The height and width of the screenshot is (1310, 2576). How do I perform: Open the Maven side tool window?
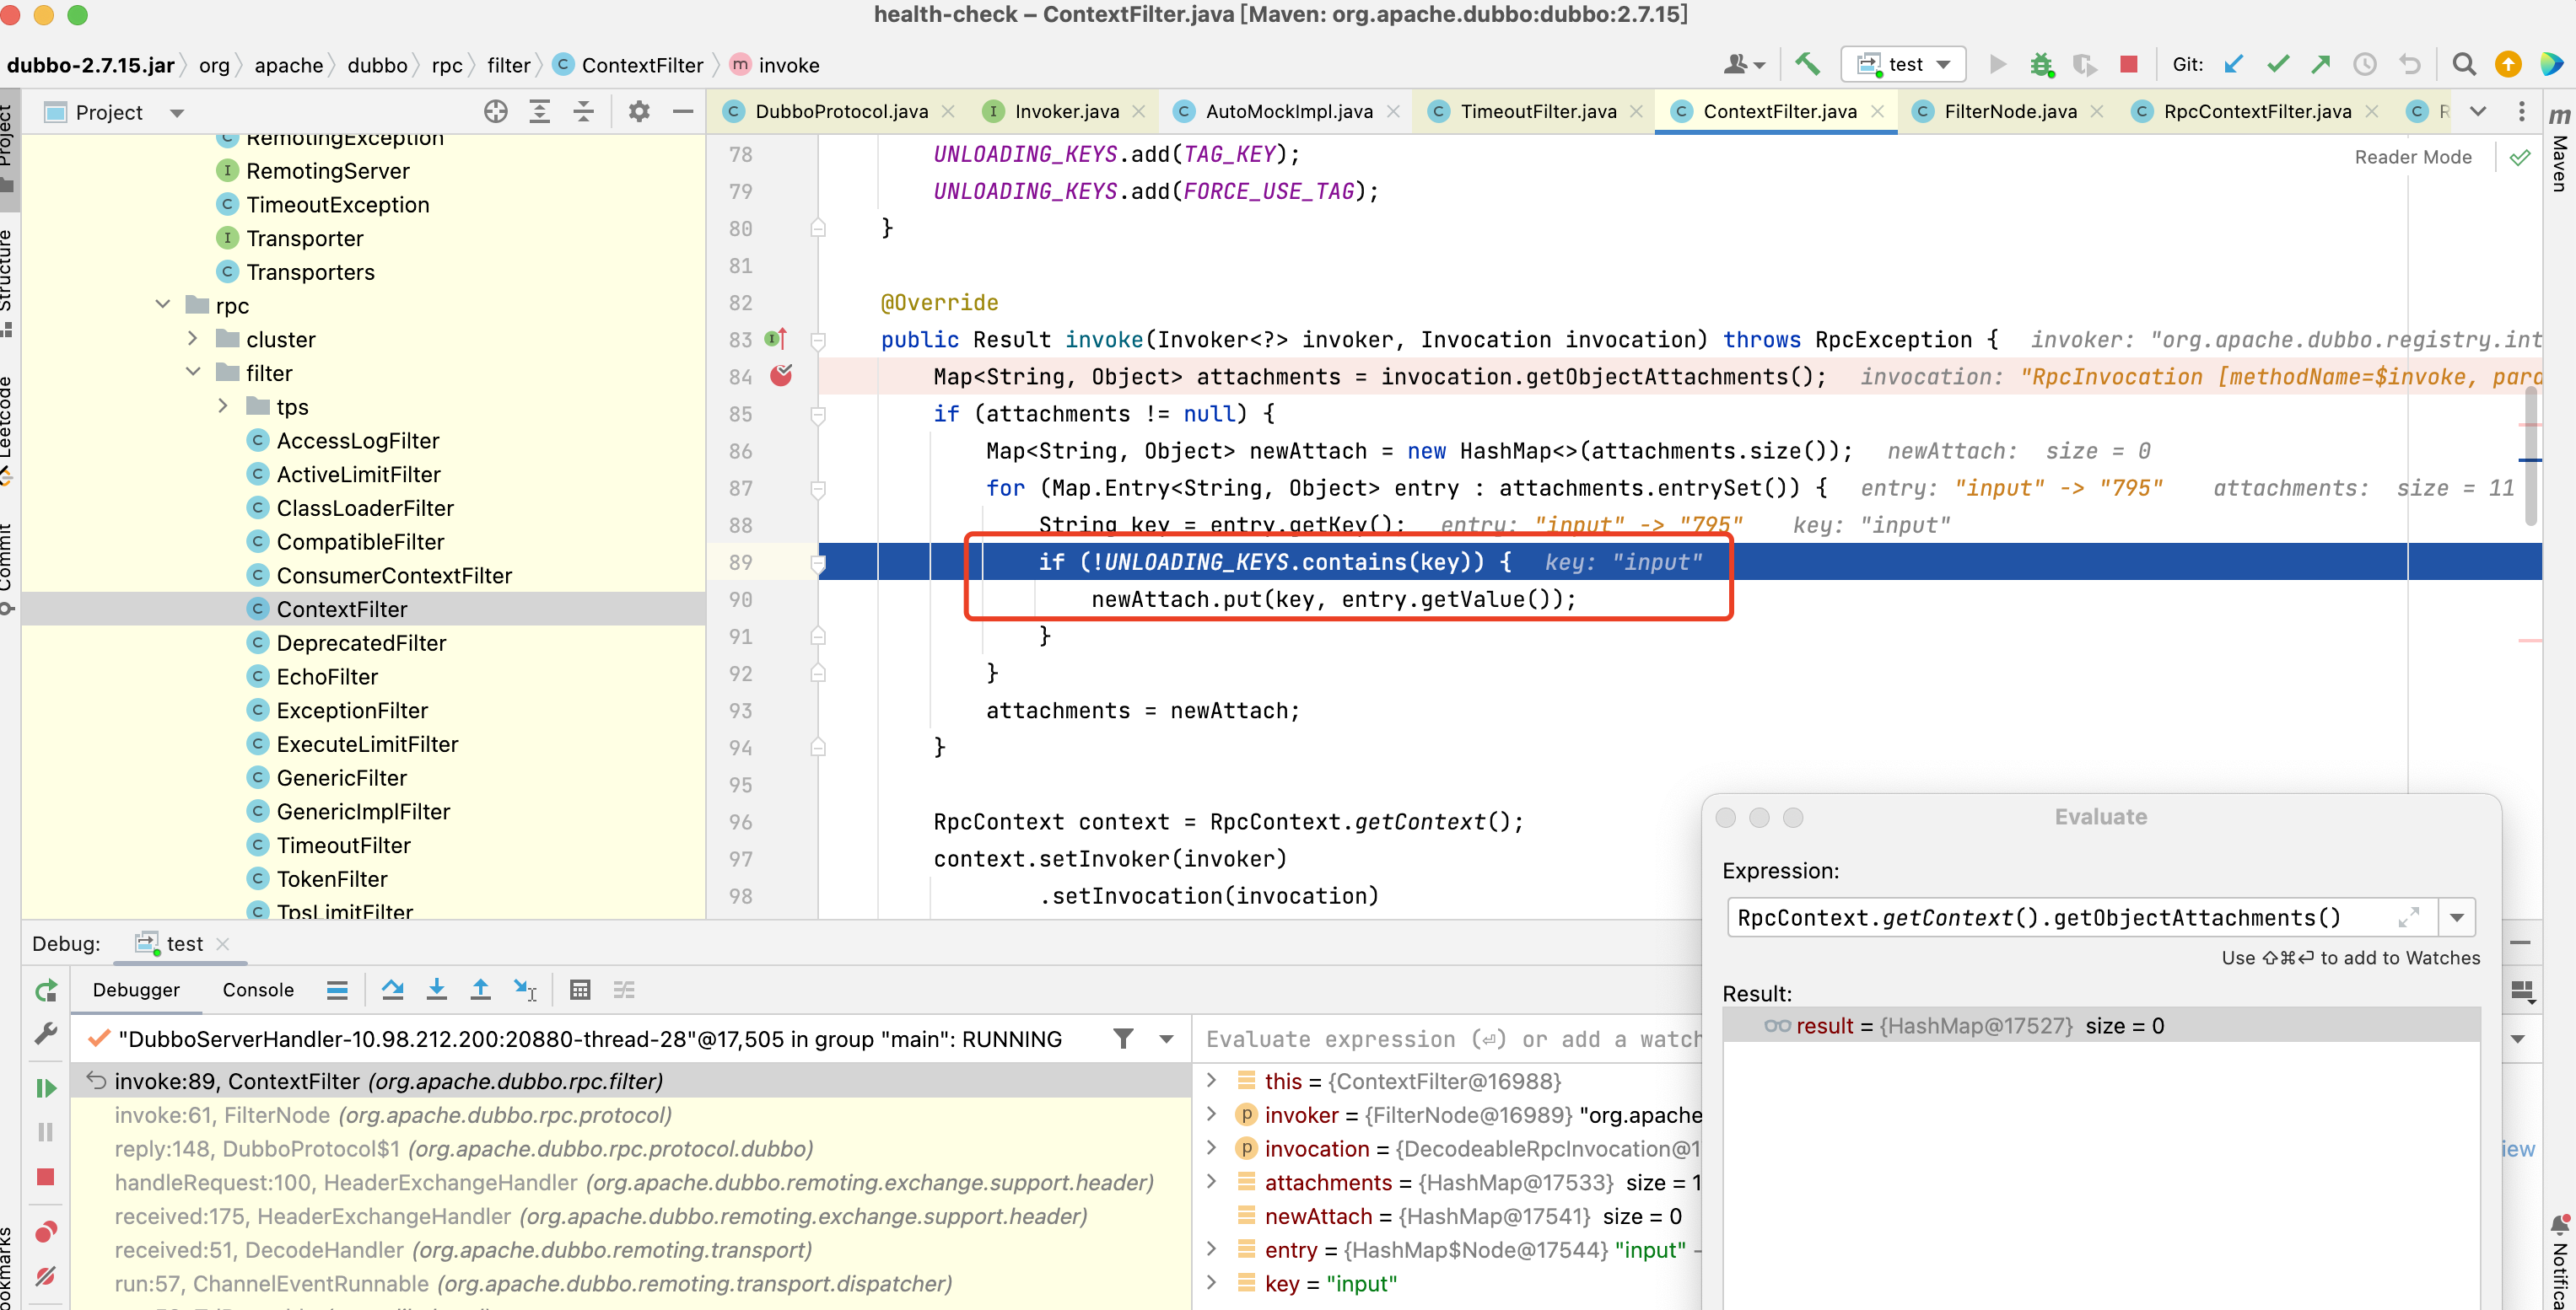pyautogui.click(x=2559, y=150)
